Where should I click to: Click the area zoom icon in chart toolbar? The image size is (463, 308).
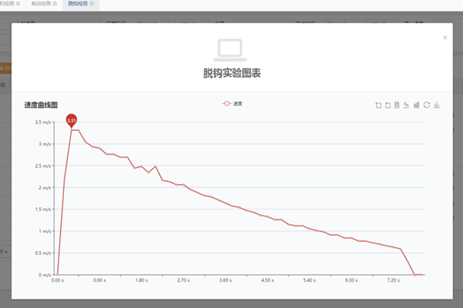click(x=378, y=105)
